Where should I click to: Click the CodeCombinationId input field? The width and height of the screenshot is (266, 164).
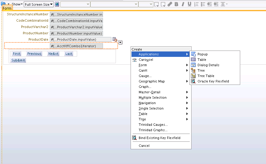pyautogui.click(x=76, y=21)
